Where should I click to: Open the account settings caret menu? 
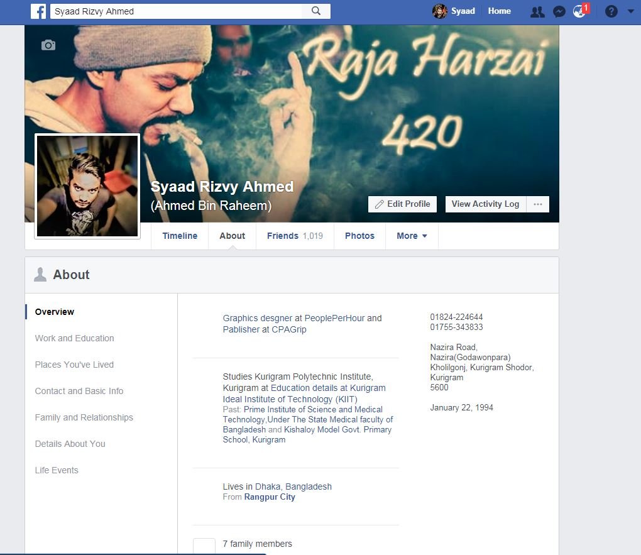[x=631, y=11]
